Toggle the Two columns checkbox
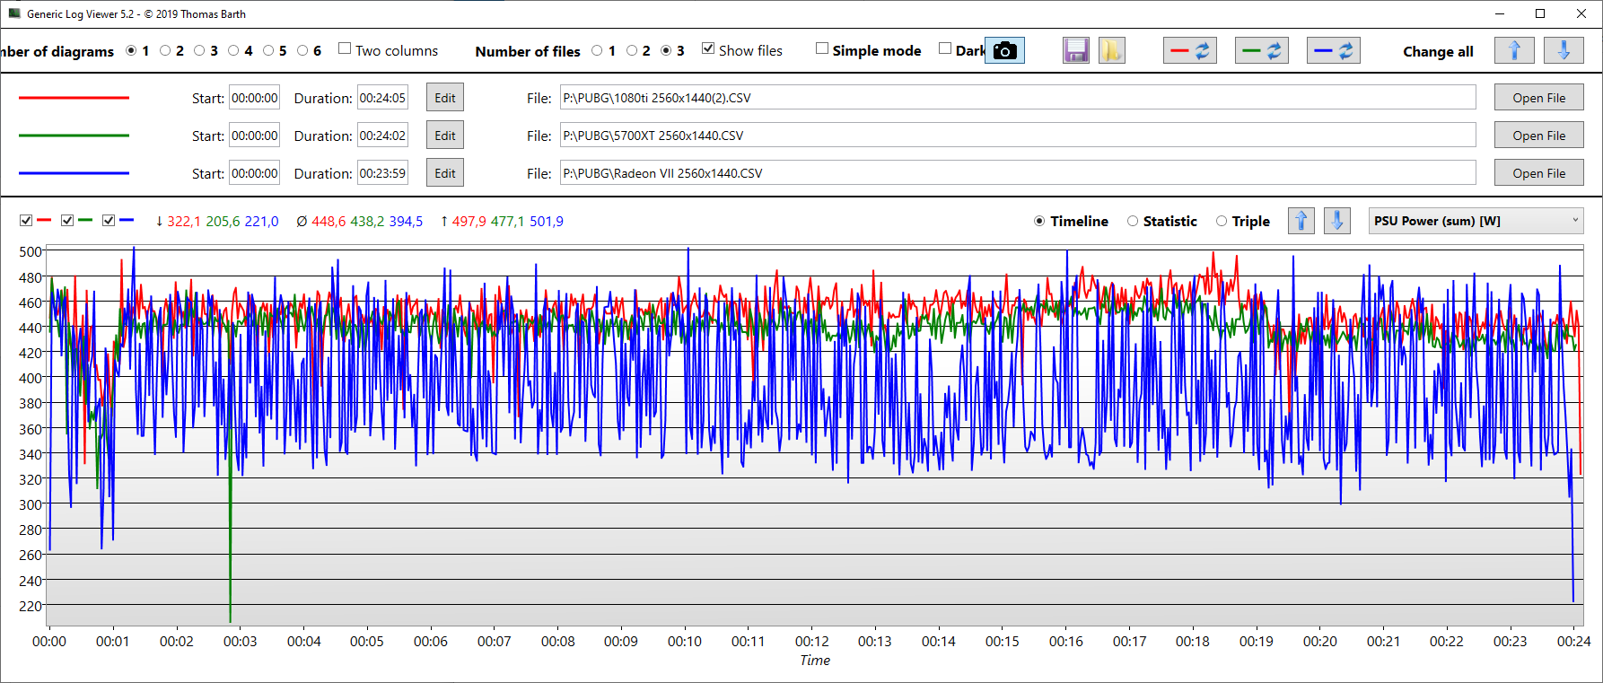 pyautogui.click(x=345, y=48)
